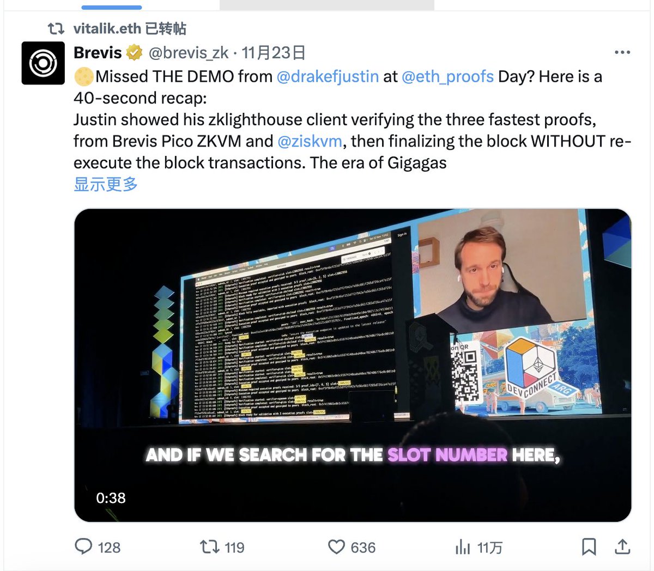Open the @eth_proofs mention link
The image size is (654, 571).
click(447, 76)
